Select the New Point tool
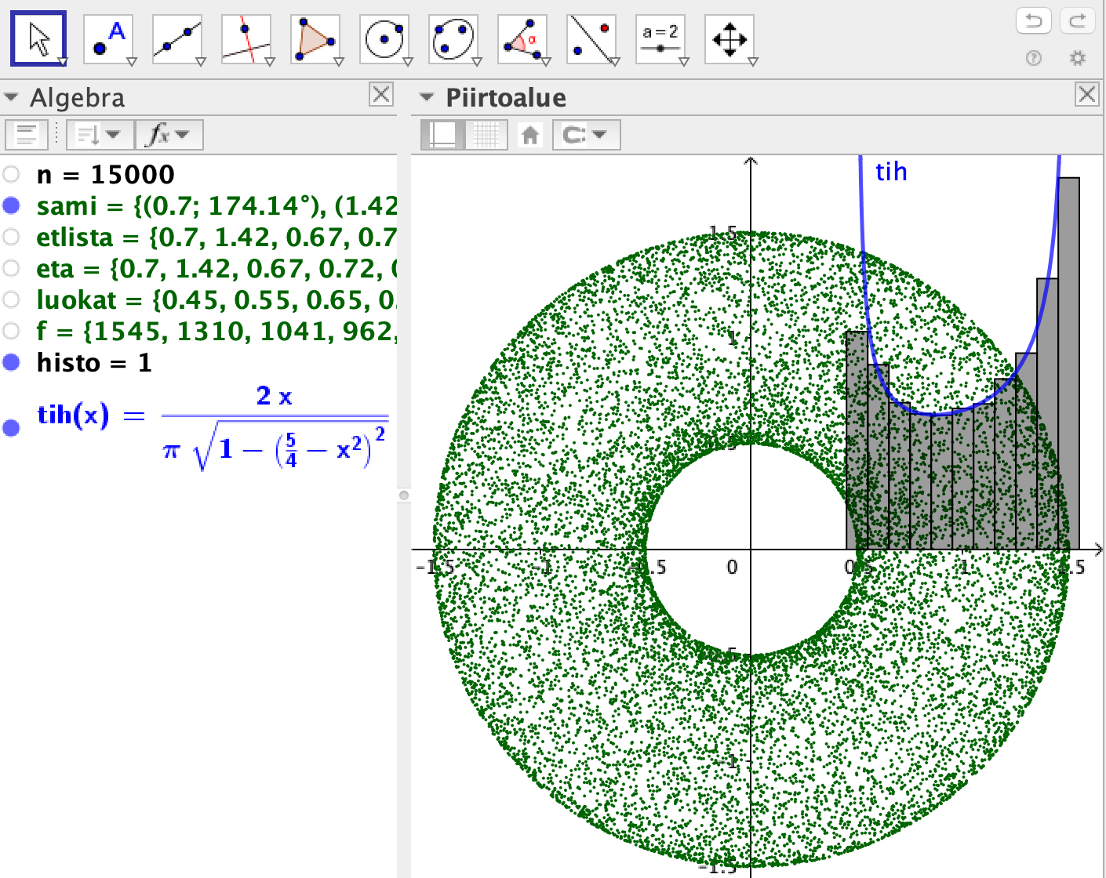 (x=108, y=38)
